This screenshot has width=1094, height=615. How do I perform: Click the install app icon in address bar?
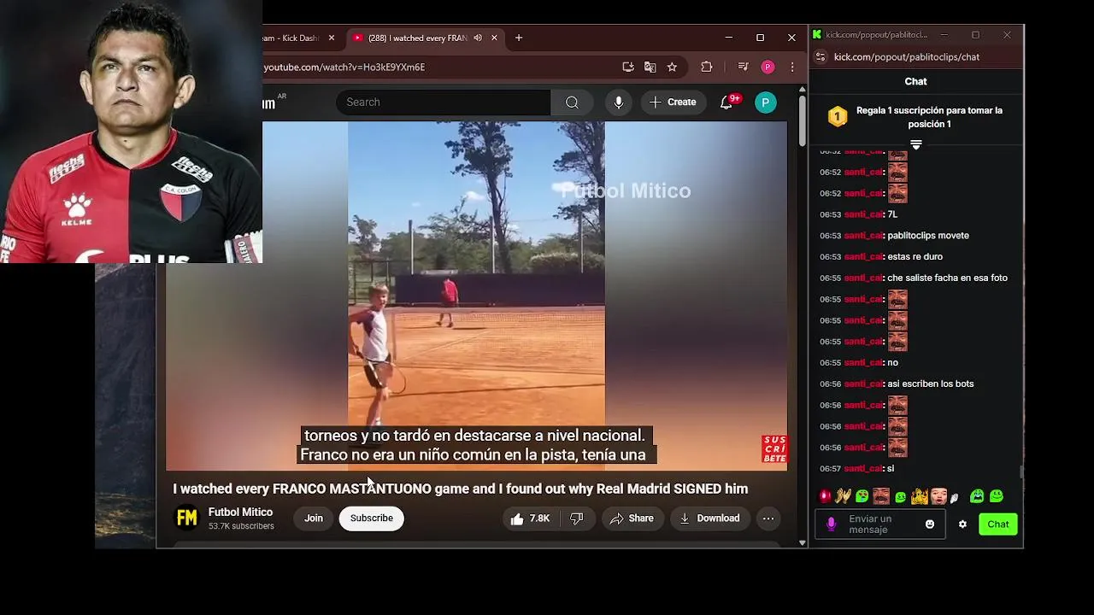[x=628, y=67]
